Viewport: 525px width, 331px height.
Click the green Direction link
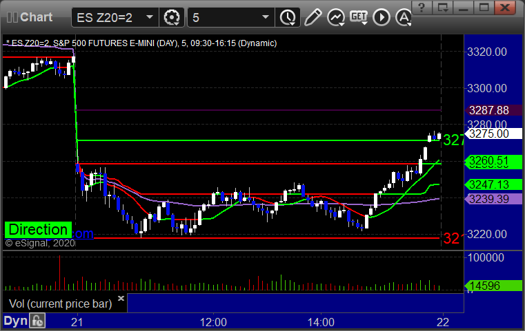[38, 230]
